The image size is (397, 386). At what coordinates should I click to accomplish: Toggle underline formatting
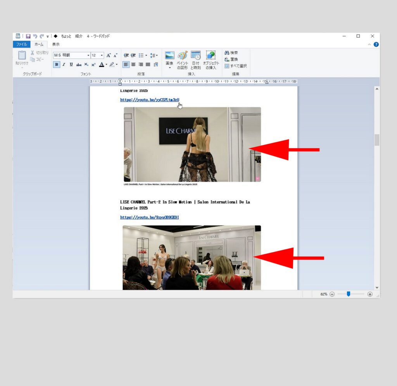71,64
